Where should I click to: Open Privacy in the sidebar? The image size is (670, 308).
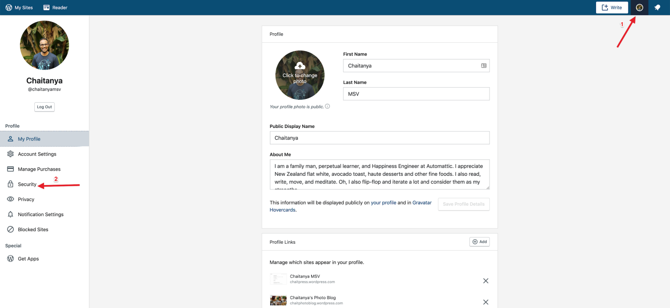point(45,199)
